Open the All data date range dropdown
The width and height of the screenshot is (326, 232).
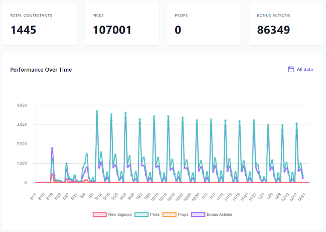(301, 69)
